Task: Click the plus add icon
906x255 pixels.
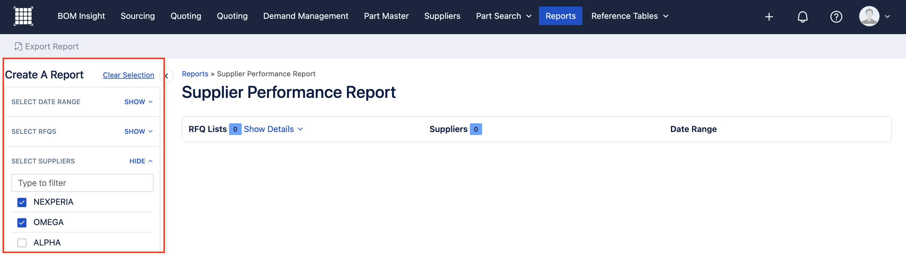Action: (769, 16)
